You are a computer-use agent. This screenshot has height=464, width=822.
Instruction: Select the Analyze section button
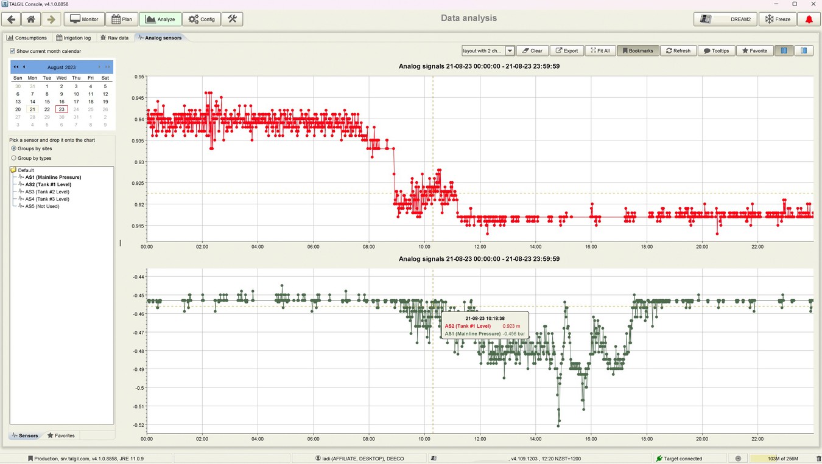[160, 19]
